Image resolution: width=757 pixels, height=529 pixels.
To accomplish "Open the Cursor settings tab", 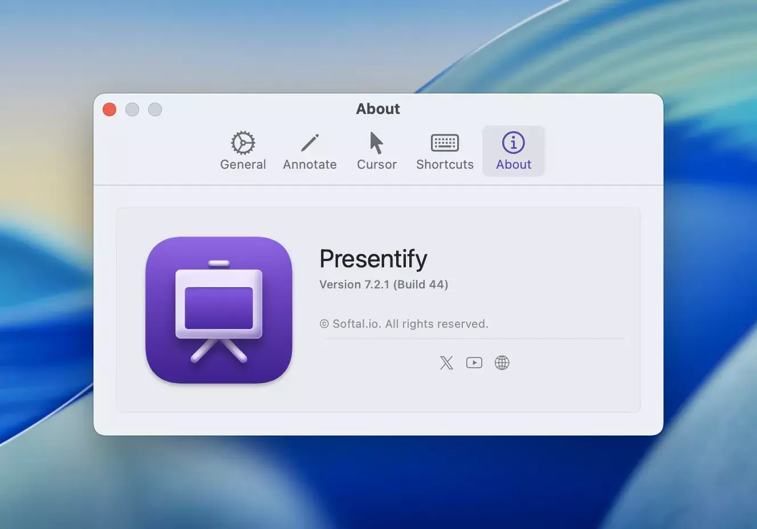I will [377, 151].
